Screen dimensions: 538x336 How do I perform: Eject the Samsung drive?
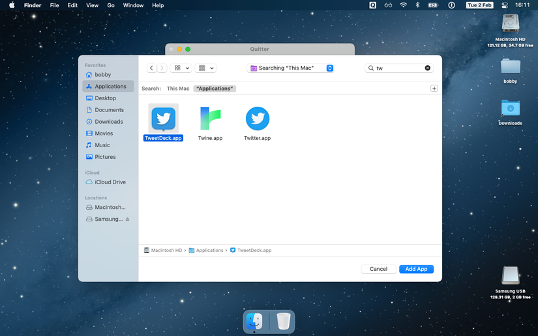128,219
